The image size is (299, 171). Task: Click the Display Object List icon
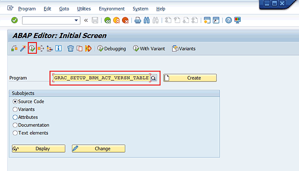click(x=49, y=49)
